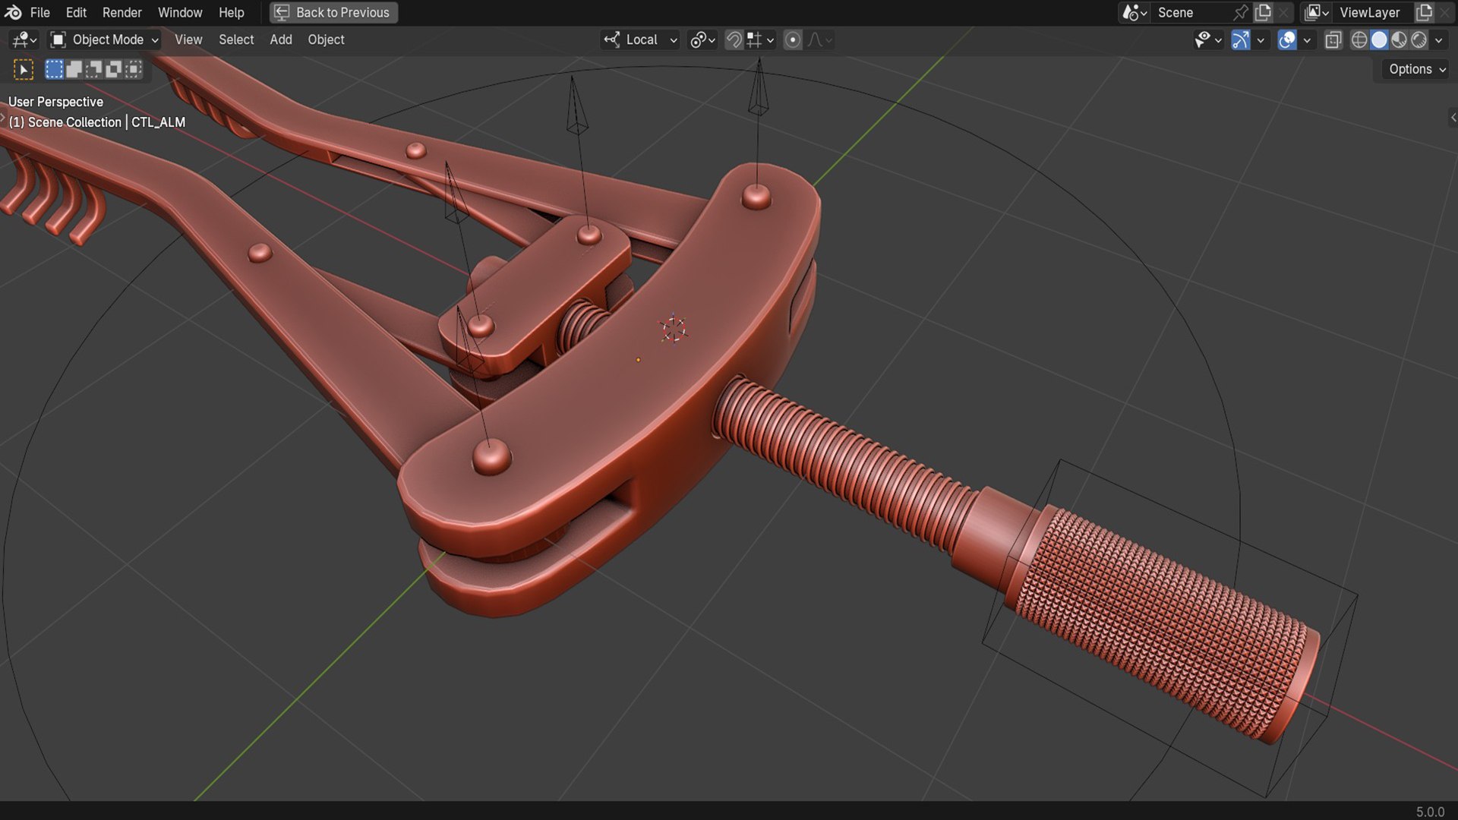Screen dimensions: 1458x820
Task: Click the Back to Previous button
Action: coord(333,12)
